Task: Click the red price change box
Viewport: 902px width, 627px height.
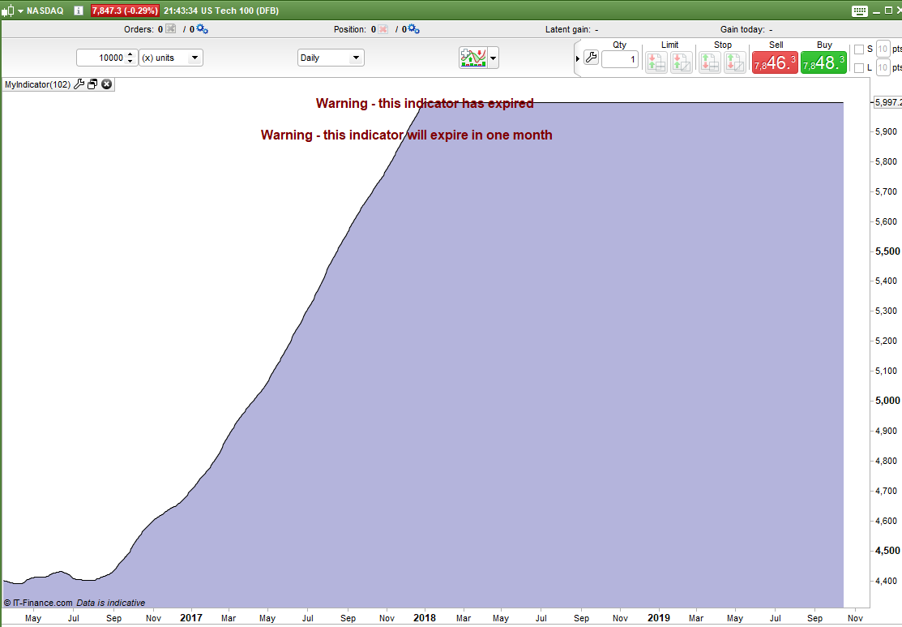Action: (x=125, y=11)
